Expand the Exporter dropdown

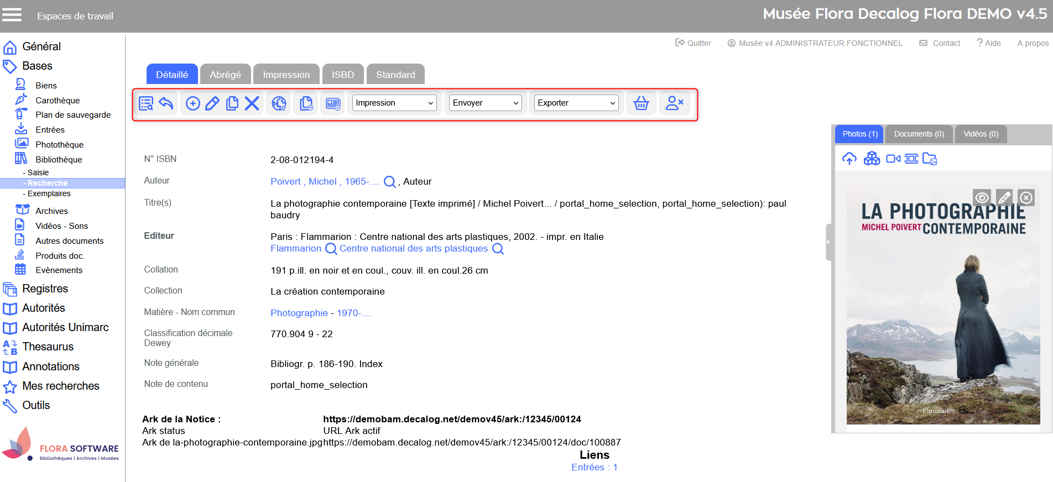point(576,103)
